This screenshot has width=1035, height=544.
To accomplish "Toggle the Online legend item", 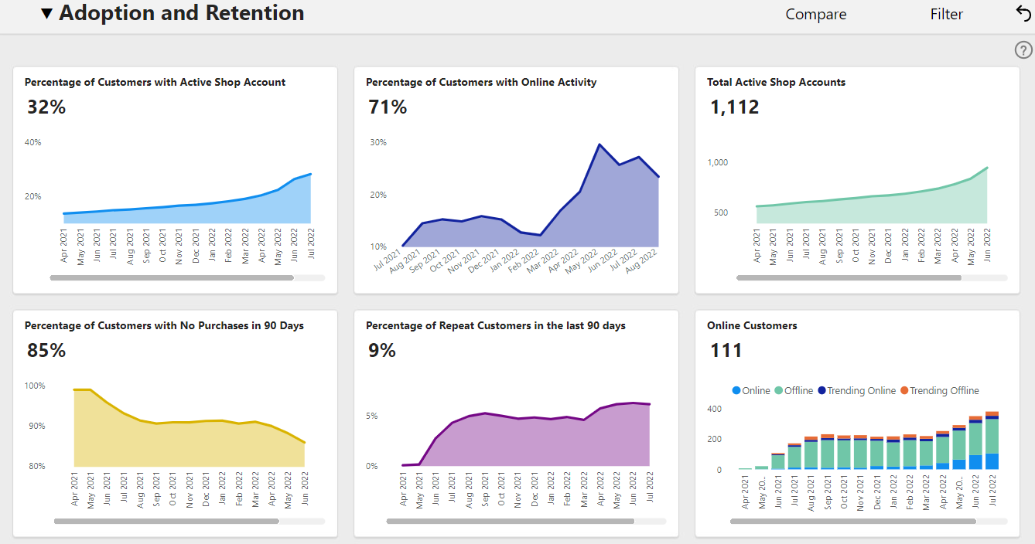I will 750,391.
